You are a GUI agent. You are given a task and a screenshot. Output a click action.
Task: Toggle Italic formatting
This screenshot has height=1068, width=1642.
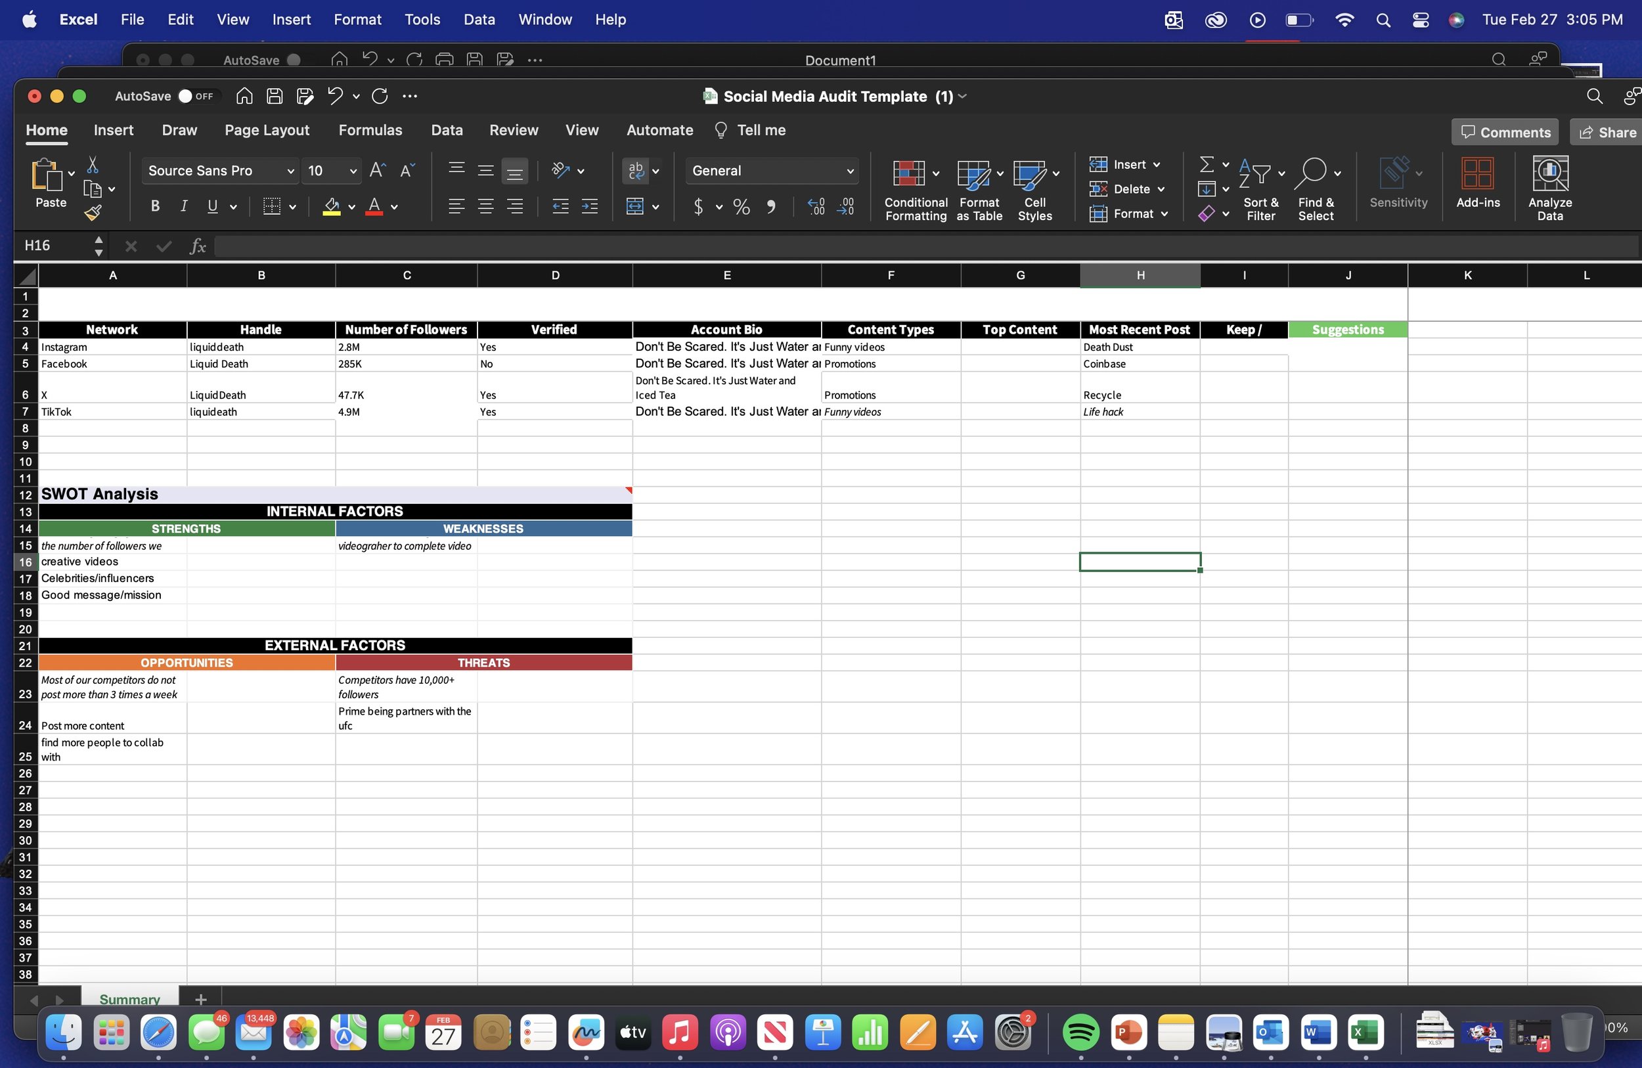[x=183, y=206]
